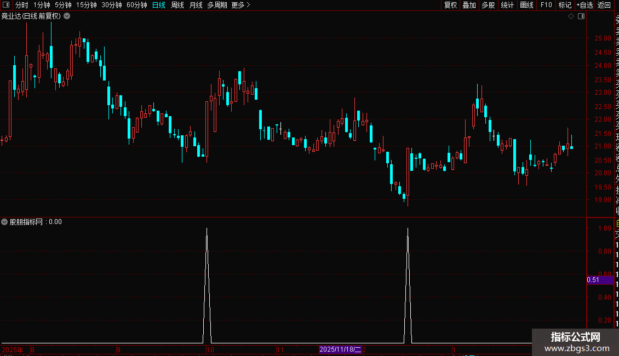The image size is (619, 356).
Task: Click month 10 on time axis
Action: pyautogui.click(x=210, y=349)
